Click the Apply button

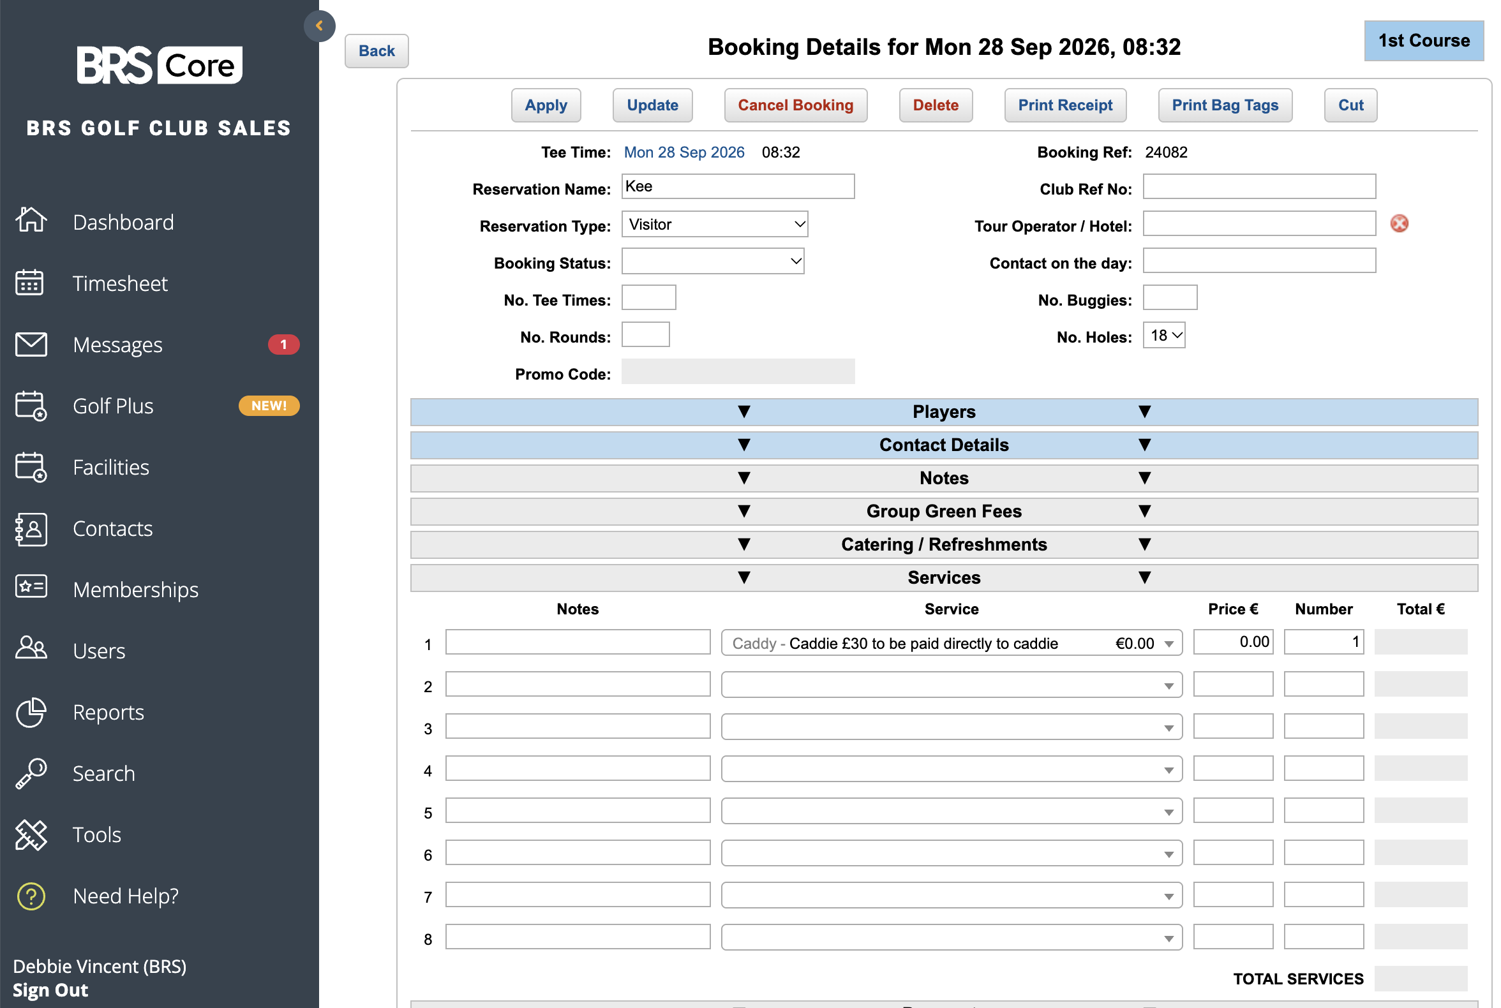click(546, 105)
